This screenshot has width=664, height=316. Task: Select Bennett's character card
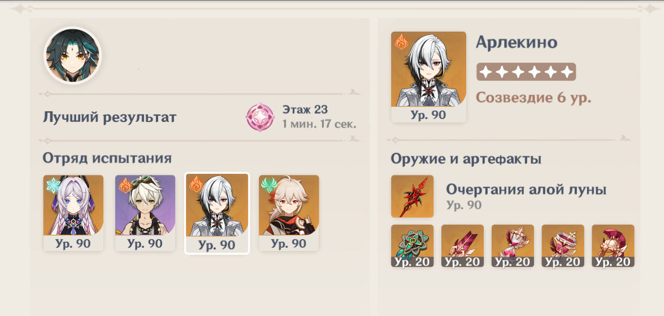[145, 213]
